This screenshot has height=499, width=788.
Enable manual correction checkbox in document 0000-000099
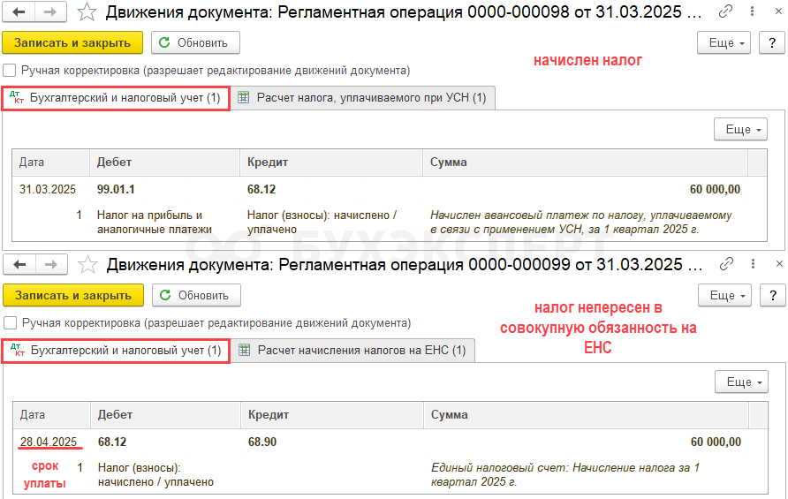tap(11, 322)
